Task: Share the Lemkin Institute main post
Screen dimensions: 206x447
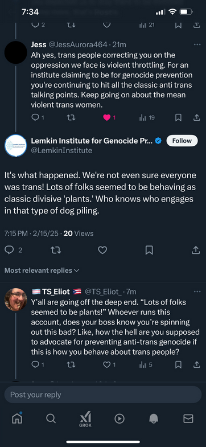Action: (195, 250)
